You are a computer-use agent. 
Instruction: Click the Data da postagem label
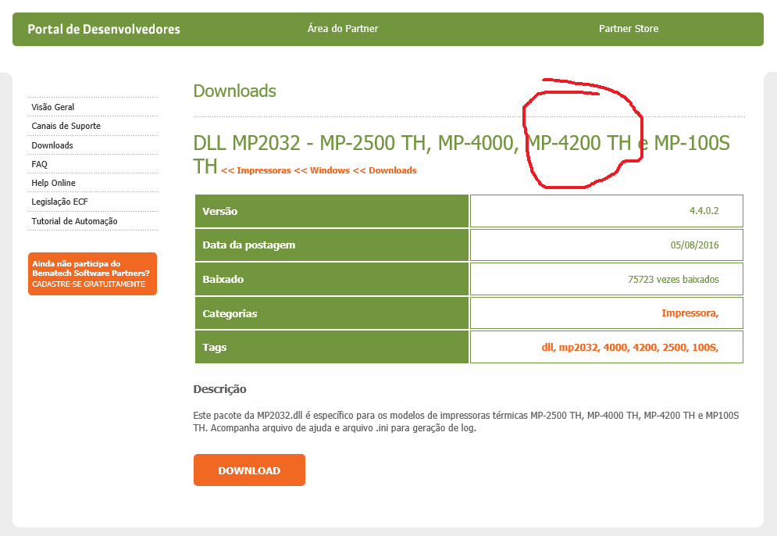tap(249, 245)
